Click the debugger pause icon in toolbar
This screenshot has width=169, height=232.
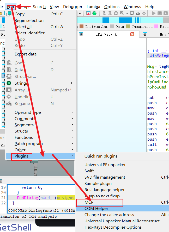coord(159,13)
